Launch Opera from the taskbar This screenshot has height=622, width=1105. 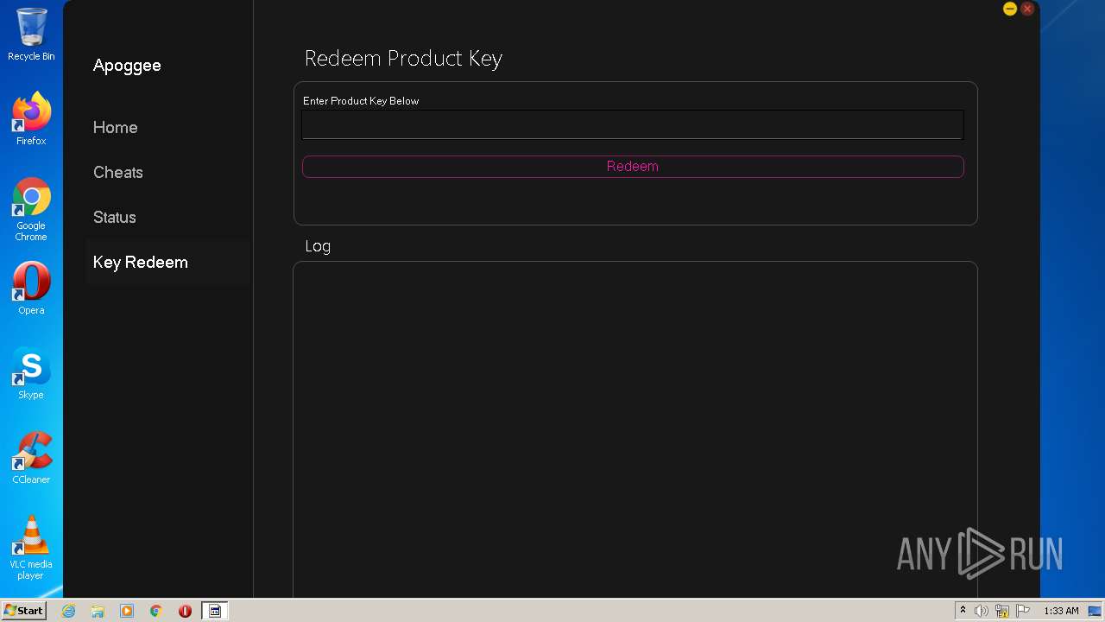point(185,611)
